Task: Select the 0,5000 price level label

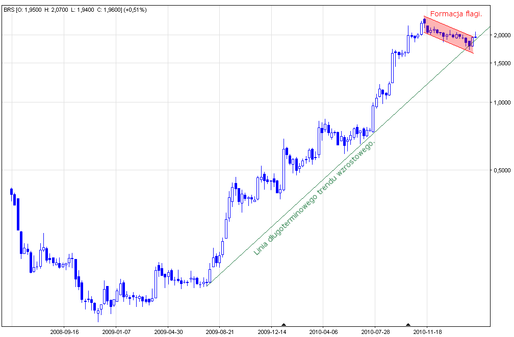Action: click(x=501, y=170)
